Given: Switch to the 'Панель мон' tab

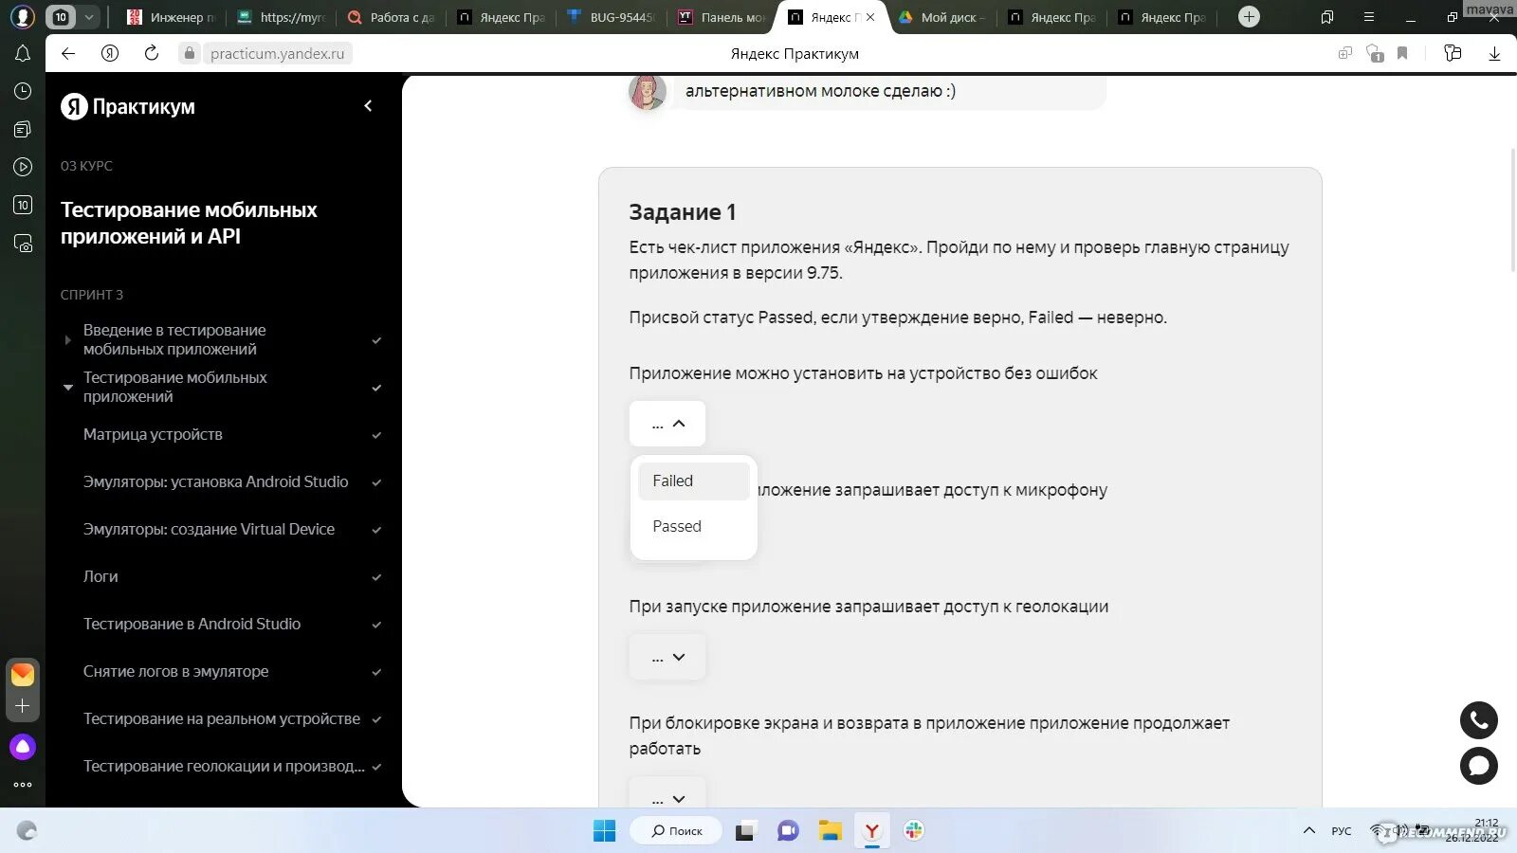Looking at the screenshot, I should click(x=721, y=17).
